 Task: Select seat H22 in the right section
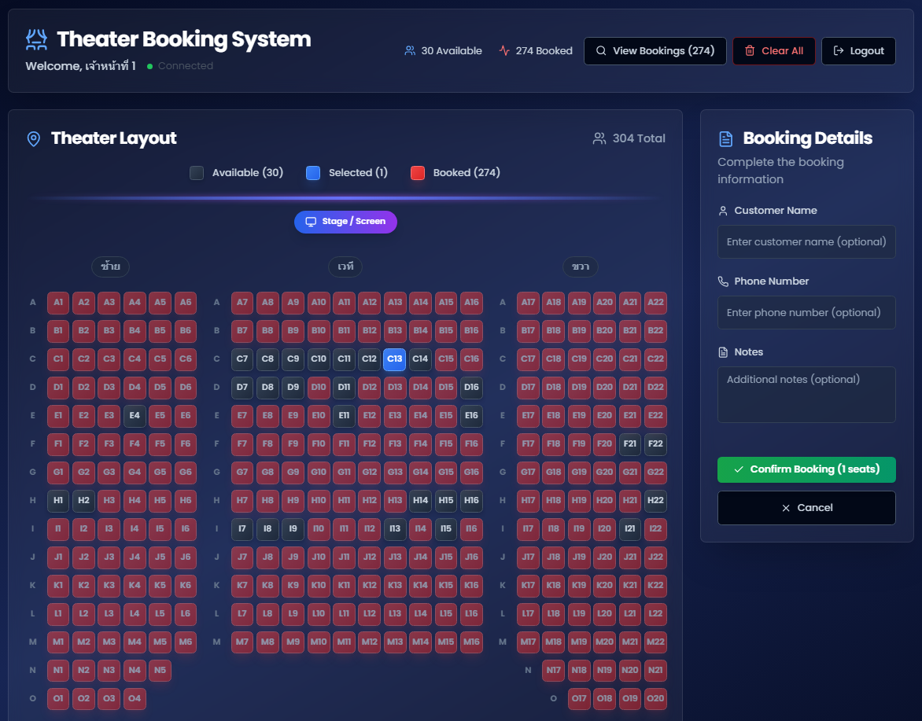point(655,501)
